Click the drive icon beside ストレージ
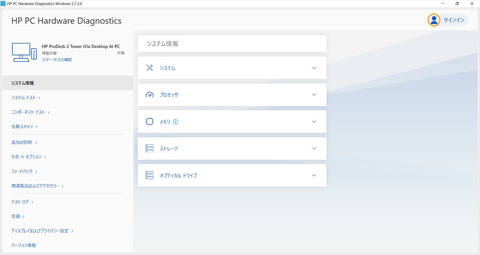This screenshot has height=255, width=480. click(x=150, y=149)
